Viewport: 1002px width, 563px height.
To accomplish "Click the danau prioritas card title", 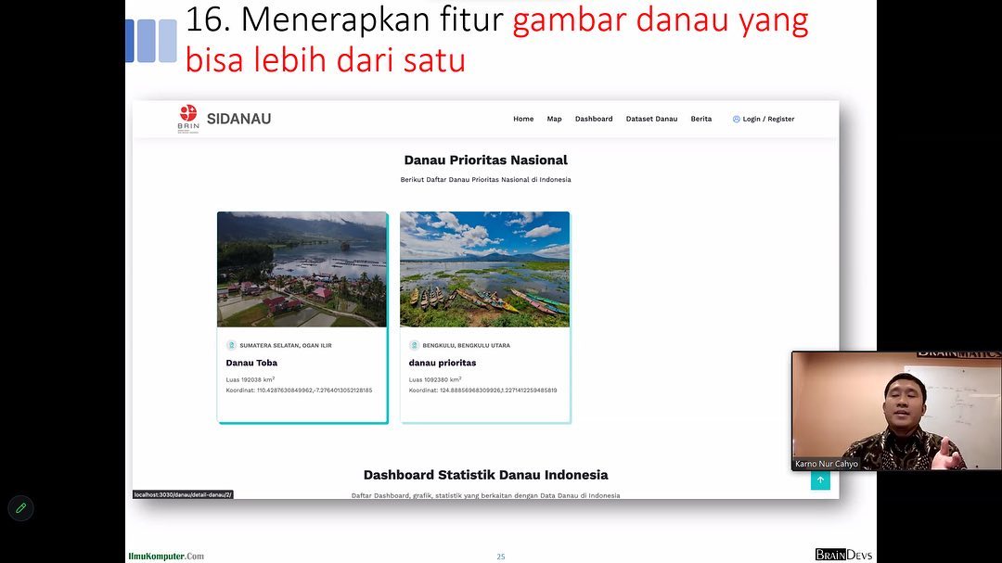I will (x=443, y=363).
